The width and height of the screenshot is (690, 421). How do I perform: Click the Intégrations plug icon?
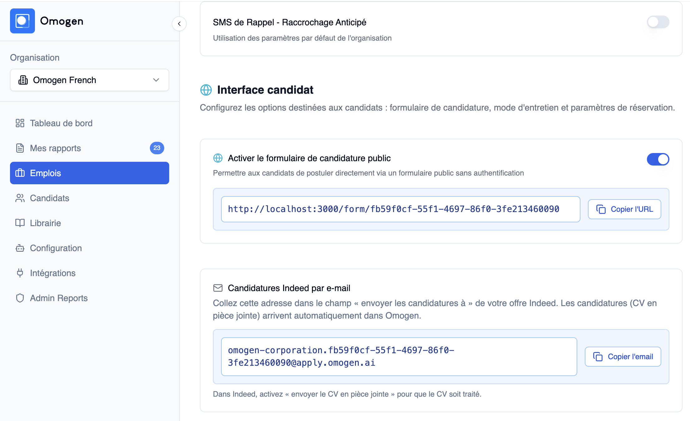20,273
